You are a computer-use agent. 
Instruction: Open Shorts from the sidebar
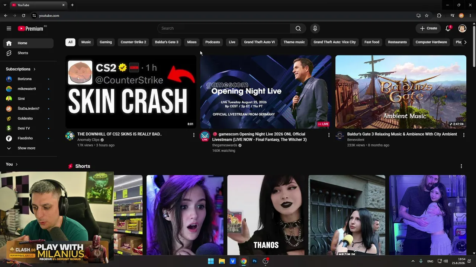tap(28, 53)
